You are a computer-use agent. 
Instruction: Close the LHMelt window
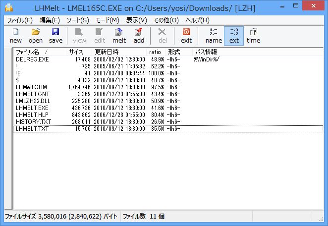point(313,6)
